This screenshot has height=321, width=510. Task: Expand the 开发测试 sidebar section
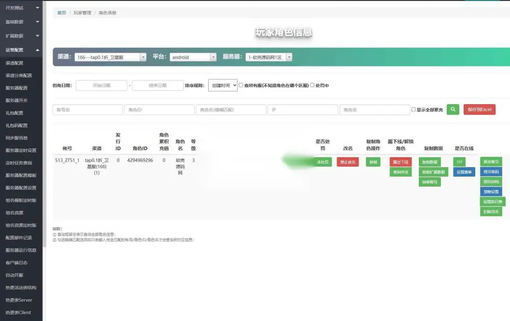click(x=21, y=8)
